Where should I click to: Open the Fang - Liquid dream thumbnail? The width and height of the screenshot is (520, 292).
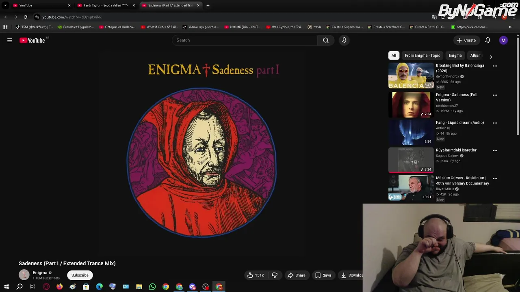[x=411, y=132]
